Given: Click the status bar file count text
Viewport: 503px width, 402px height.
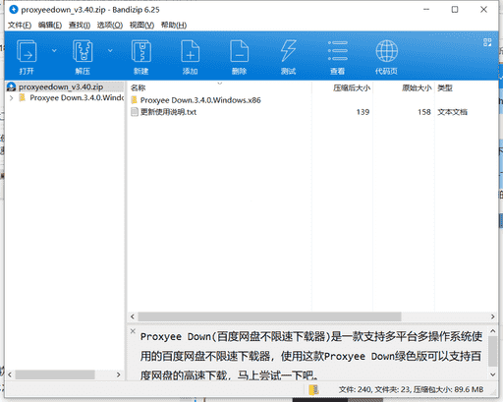Looking at the screenshot, I should point(411,389).
